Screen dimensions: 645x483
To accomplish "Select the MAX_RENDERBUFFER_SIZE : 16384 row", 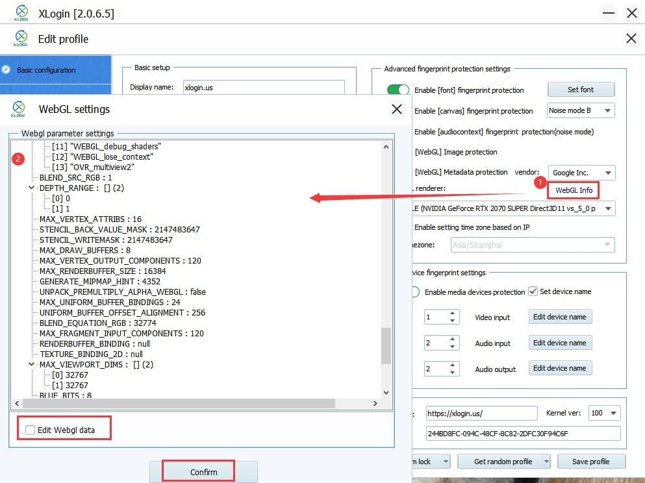I will point(103,271).
